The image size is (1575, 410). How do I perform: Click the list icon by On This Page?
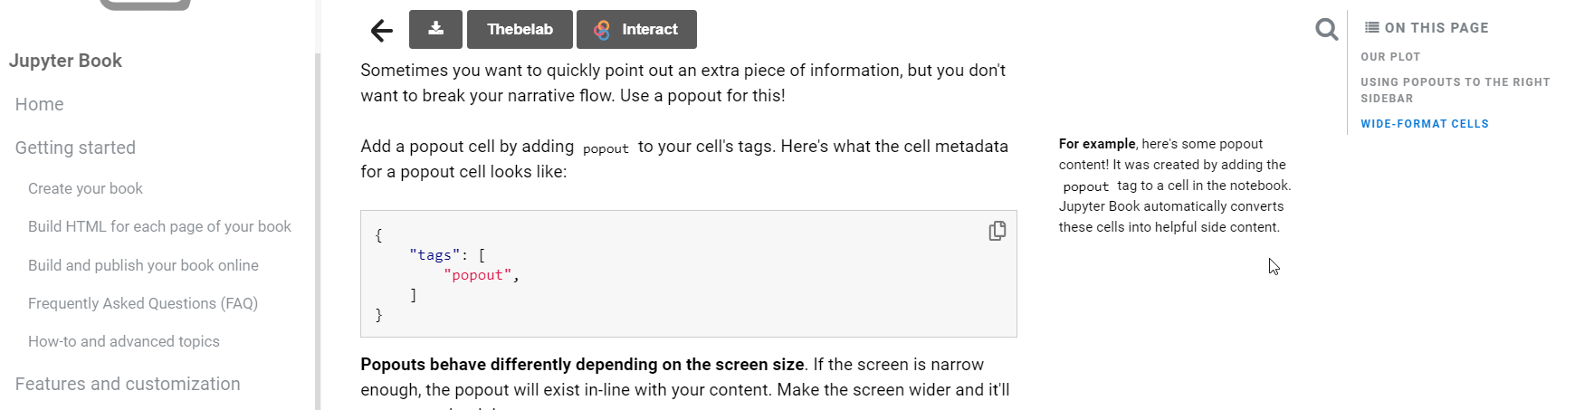coord(1371,27)
